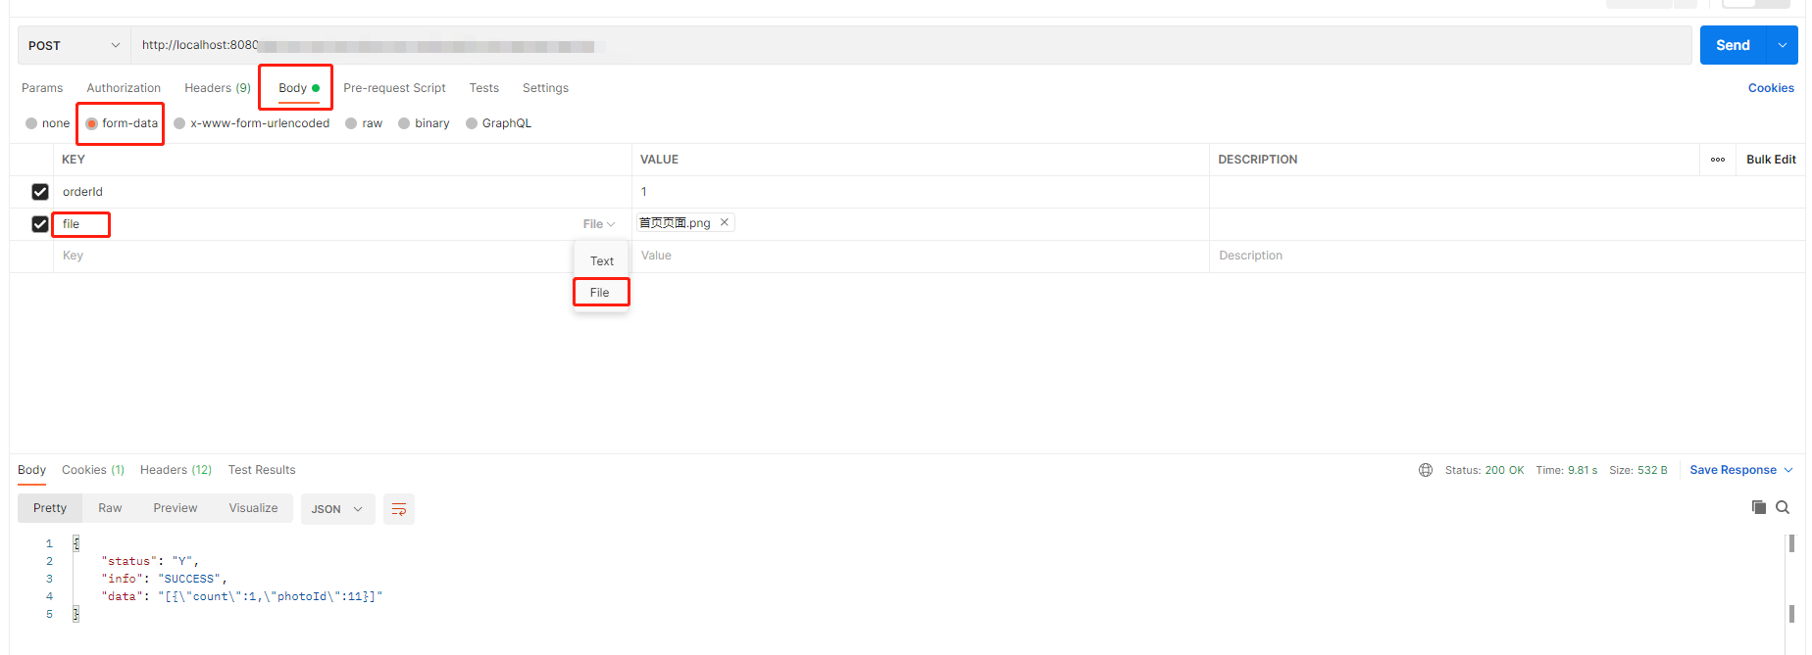Select the GraphQL body type
Image resolution: width=1812 pixels, height=655 pixels.
498,123
